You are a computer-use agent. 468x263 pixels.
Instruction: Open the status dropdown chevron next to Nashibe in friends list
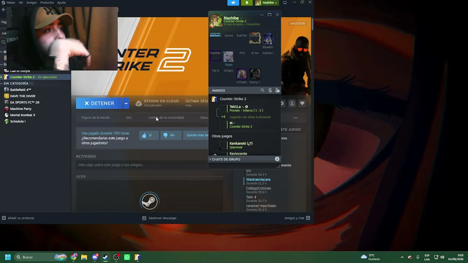pyautogui.click(x=241, y=18)
